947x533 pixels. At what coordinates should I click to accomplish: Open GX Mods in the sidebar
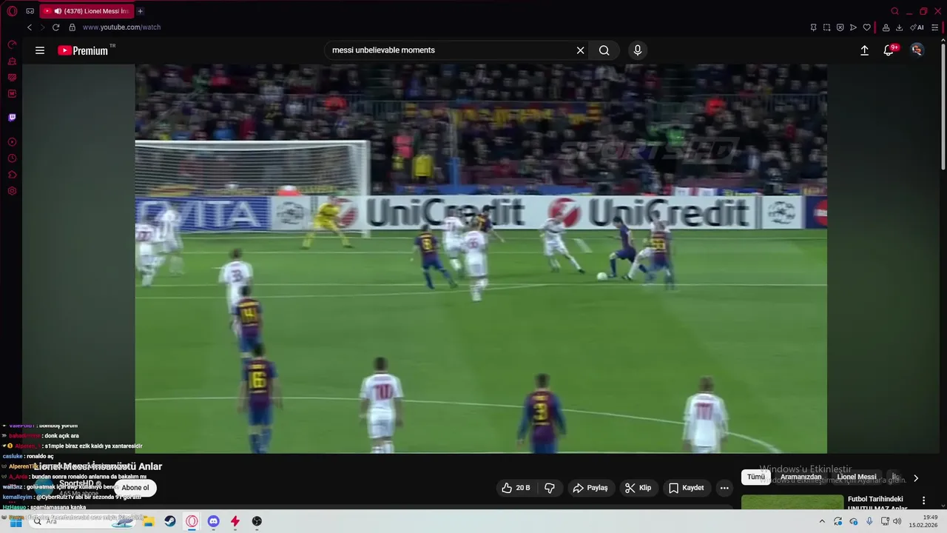[x=12, y=94]
